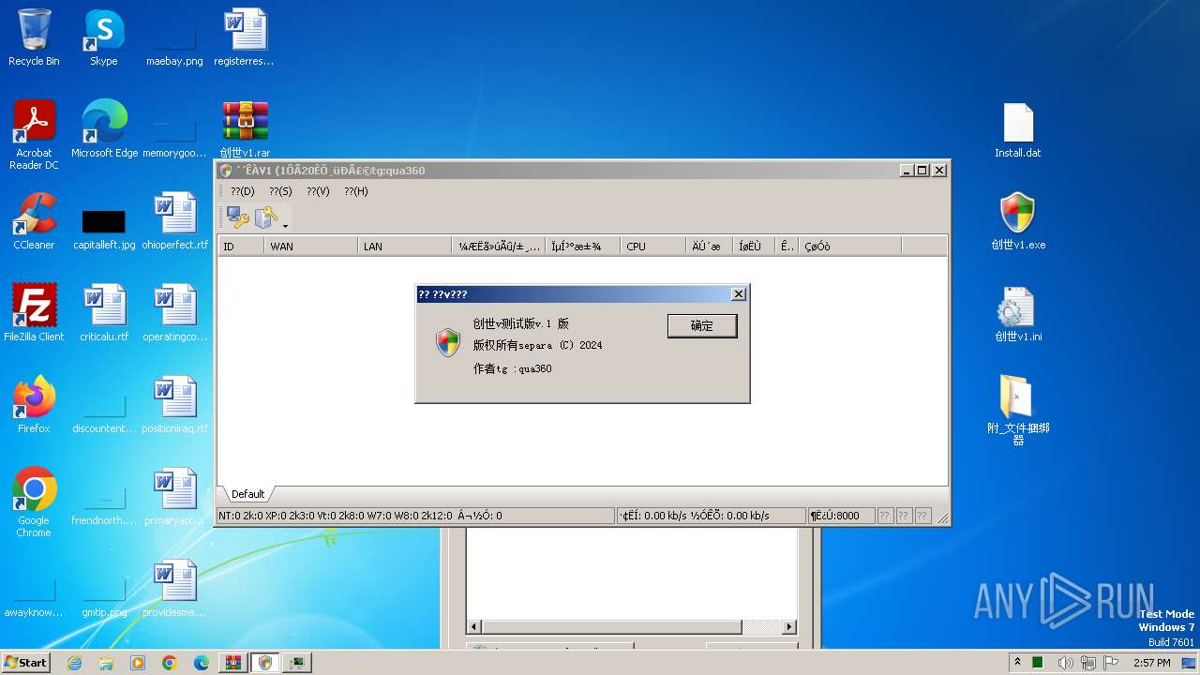This screenshot has height=675, width=1200.
Task: Click the computer-with-wrench toolbar icon
Action: [x=237, y=218]
